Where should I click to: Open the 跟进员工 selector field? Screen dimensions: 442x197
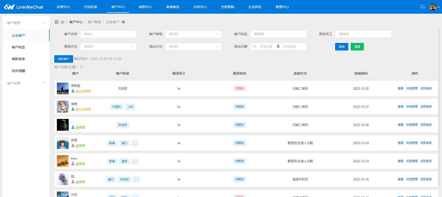tap(363, 34)
